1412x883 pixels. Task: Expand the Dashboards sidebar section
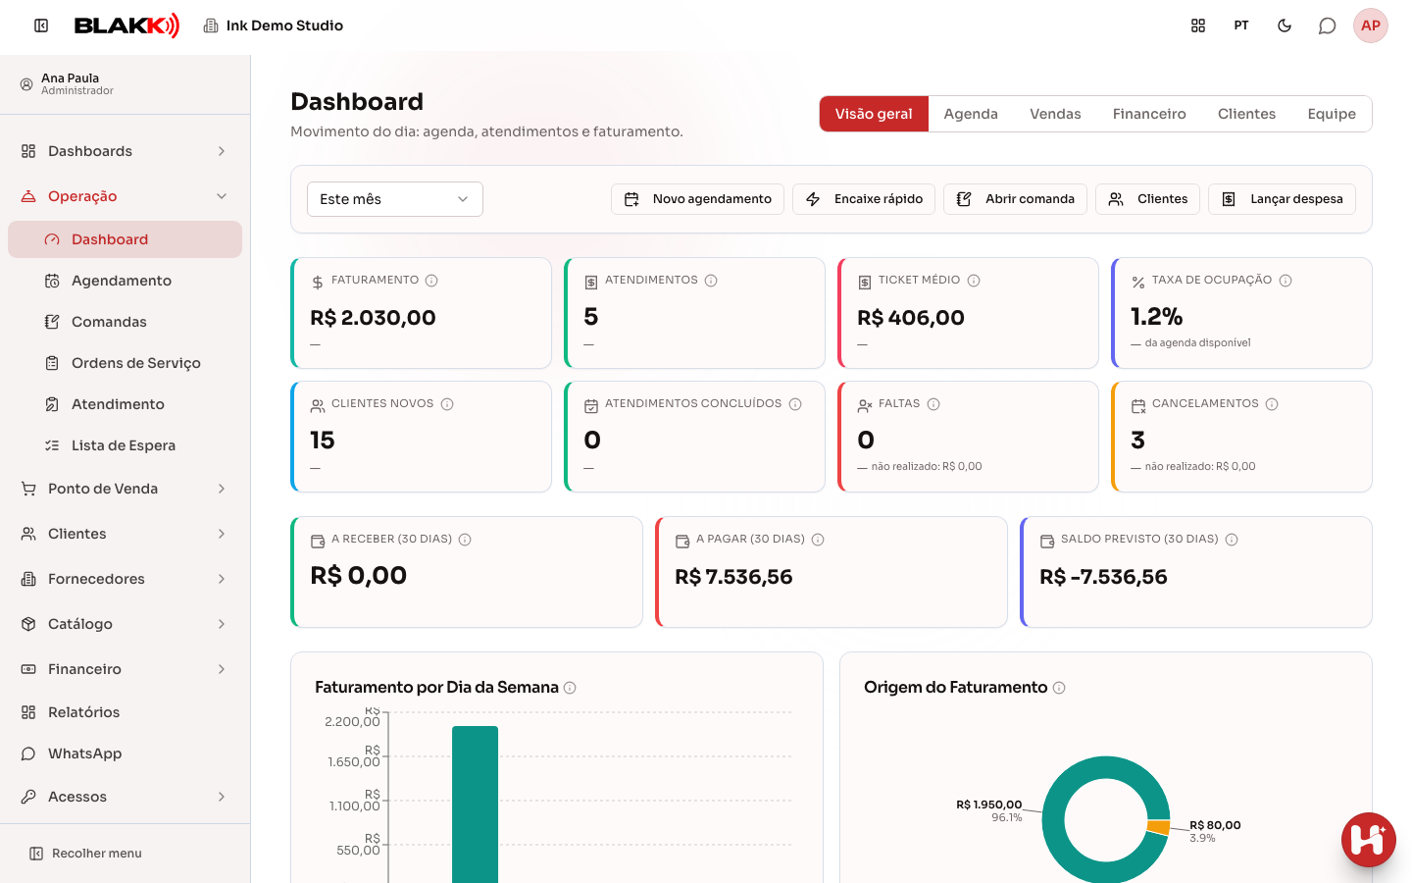126,151
